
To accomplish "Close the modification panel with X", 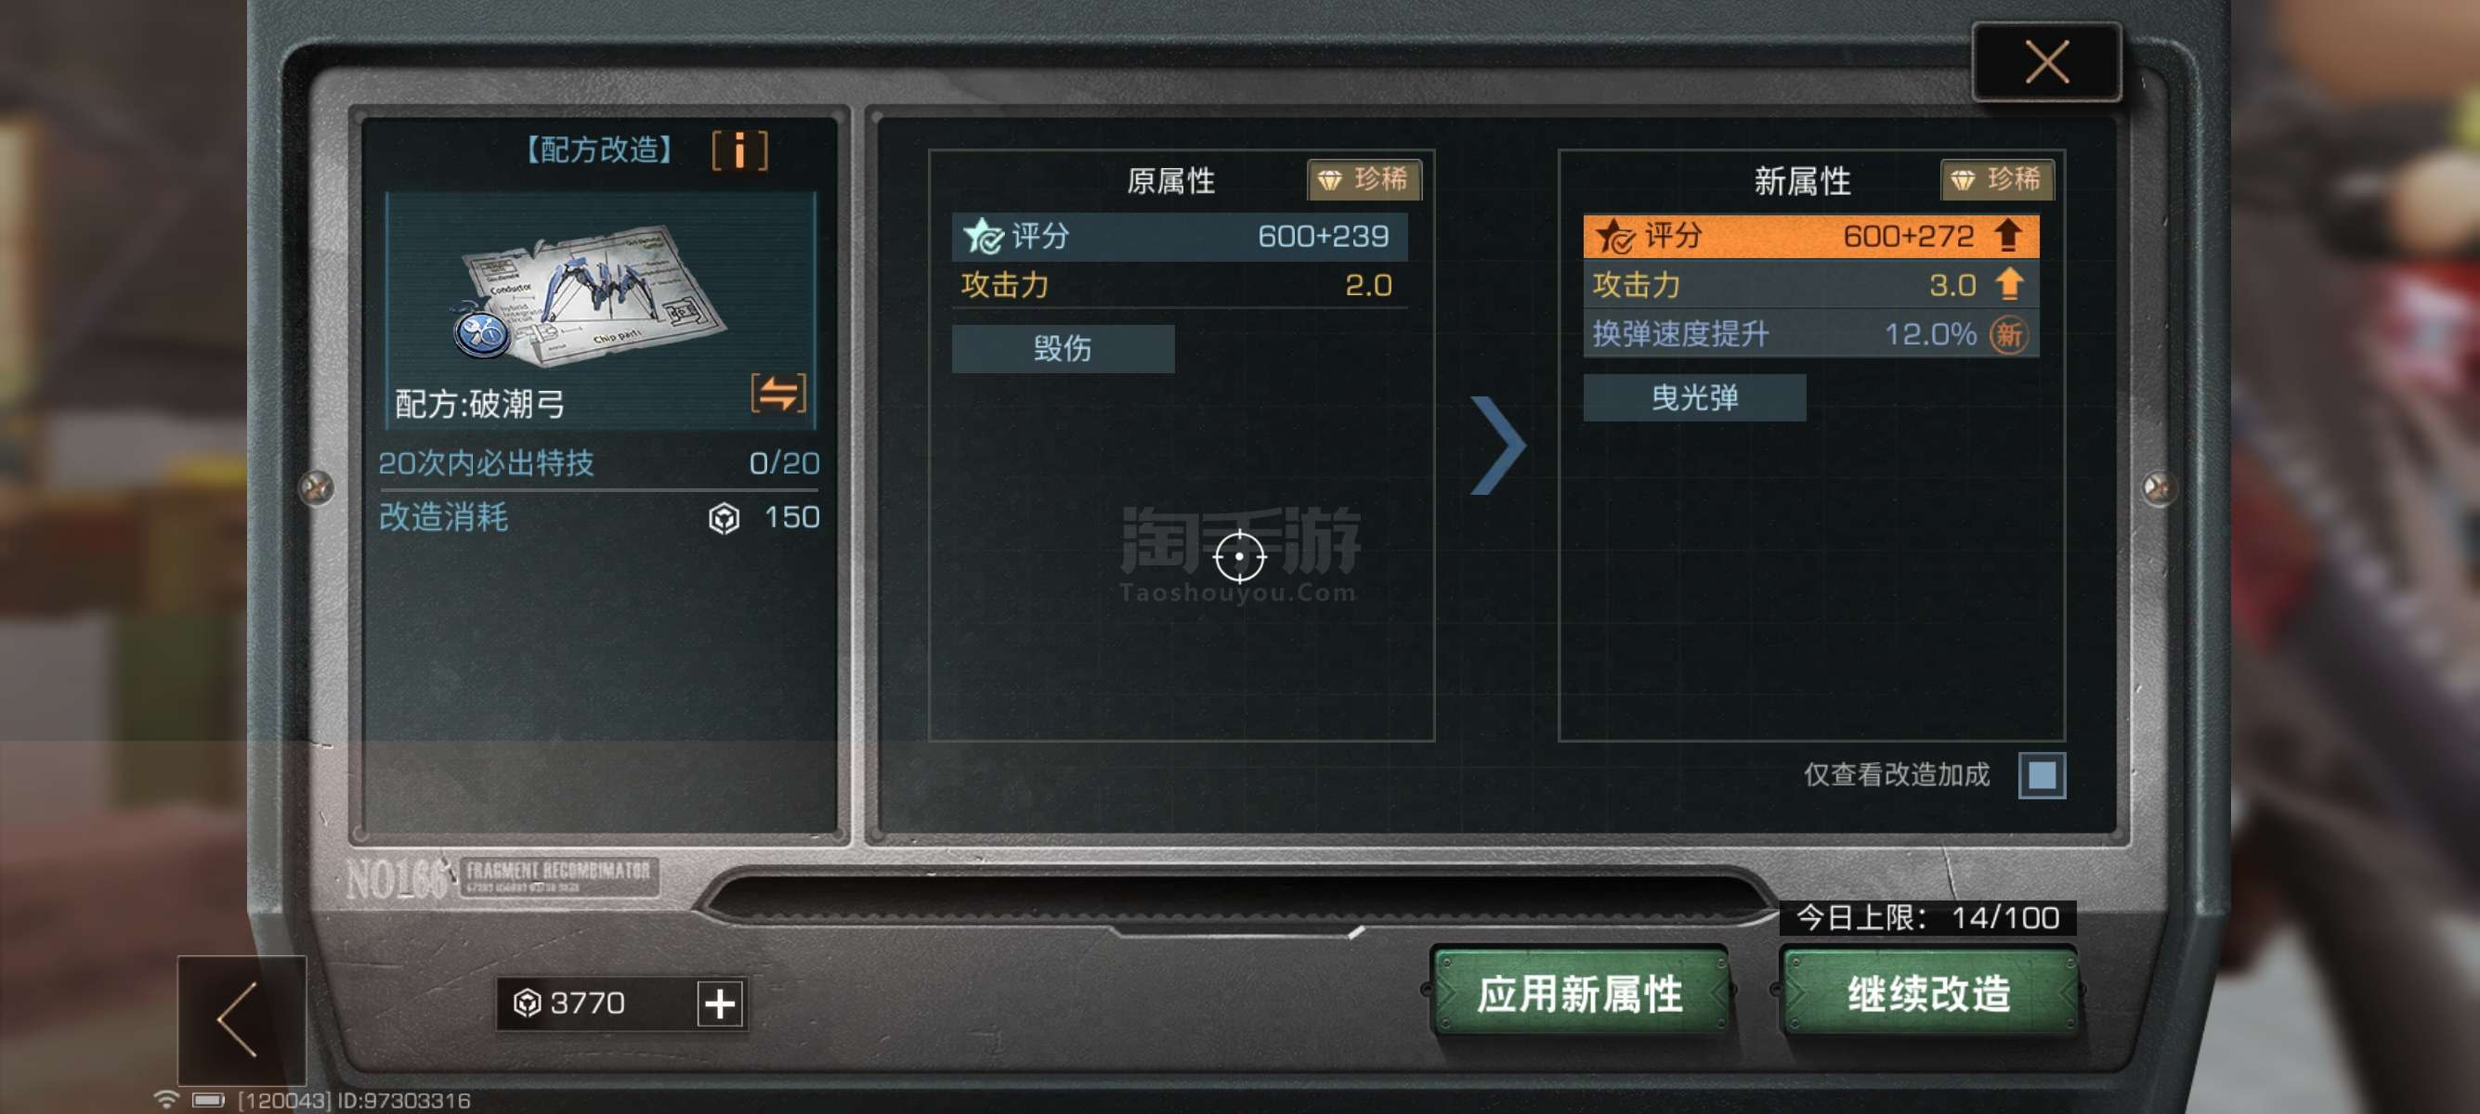I will (2046, 62).
